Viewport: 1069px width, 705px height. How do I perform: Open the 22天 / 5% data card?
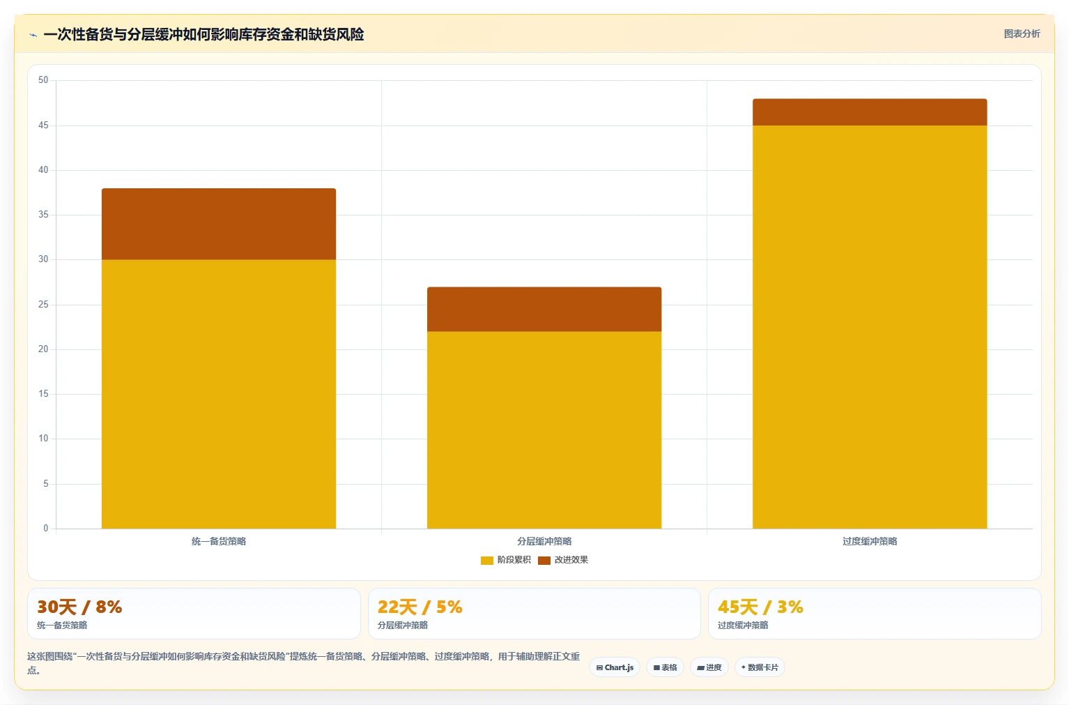(x=534, y=614)
